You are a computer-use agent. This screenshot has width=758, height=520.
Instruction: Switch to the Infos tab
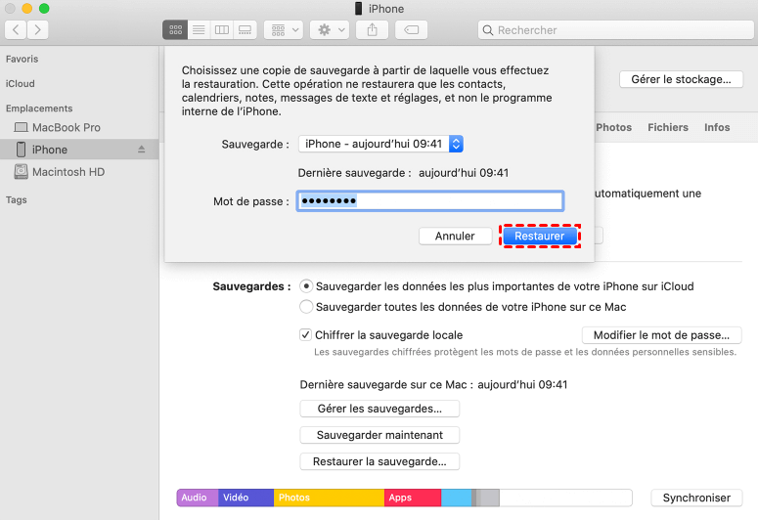coord(717,127)
